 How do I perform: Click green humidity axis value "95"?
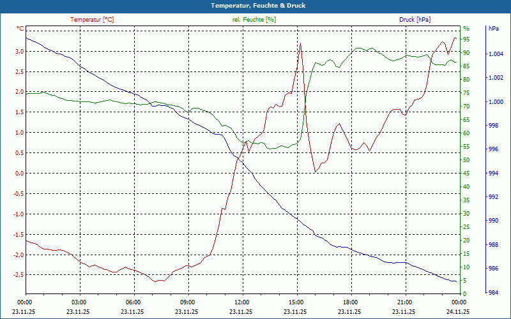coord(466,40)
